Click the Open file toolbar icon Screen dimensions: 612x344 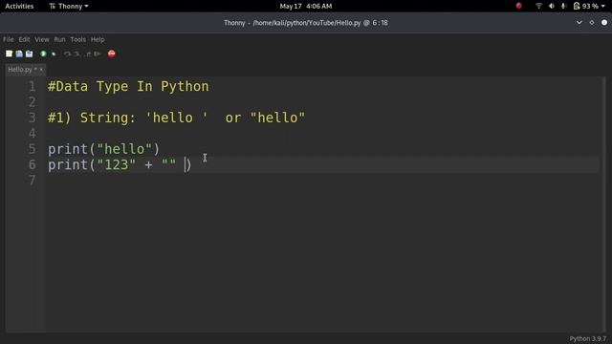(19, 54)
